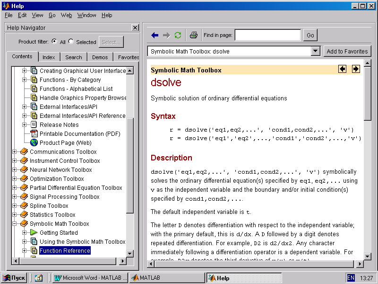Go forward with the gray right arrow
This screenshot has height=284, width=378.
[x=166, y=35]
